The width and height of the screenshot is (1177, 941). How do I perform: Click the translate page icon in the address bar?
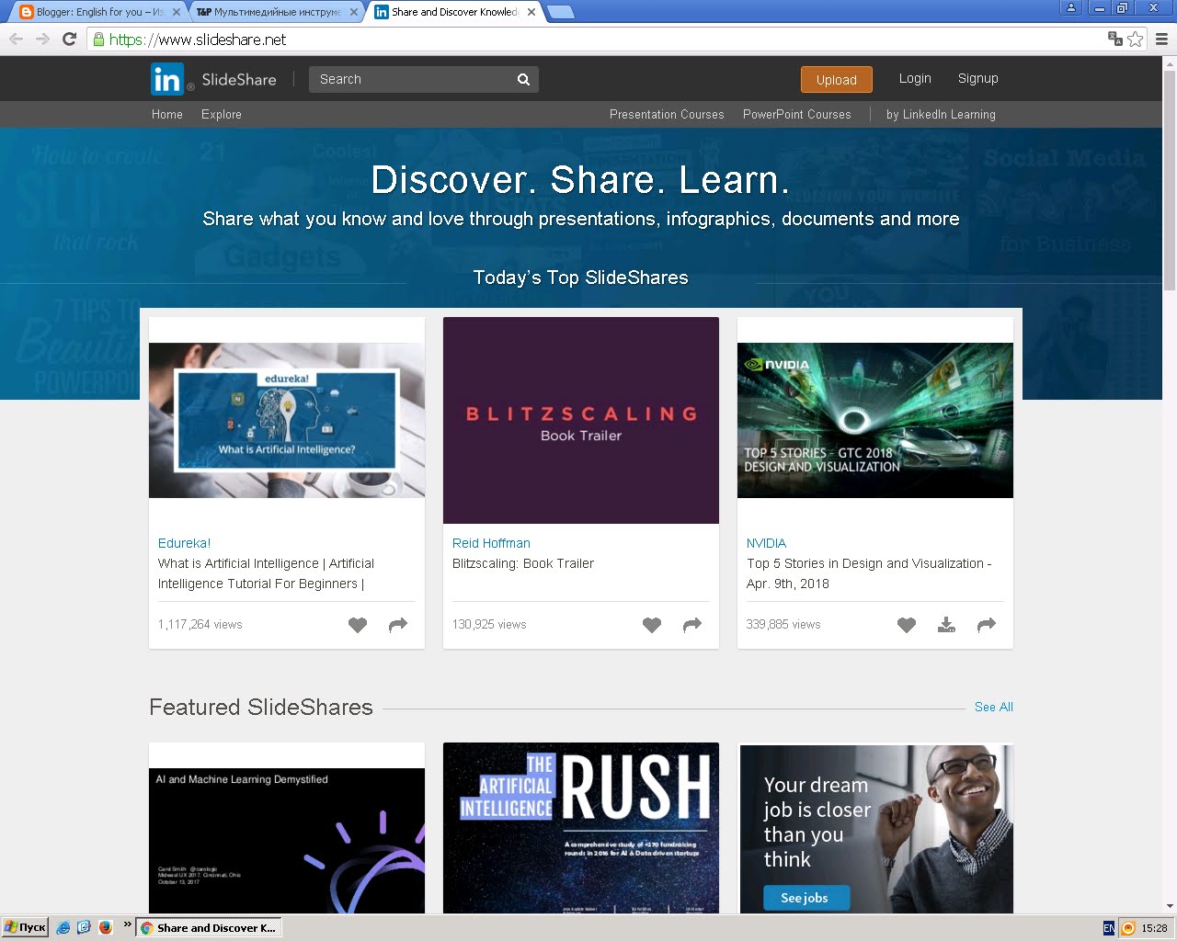click(x=1115, y=39)
